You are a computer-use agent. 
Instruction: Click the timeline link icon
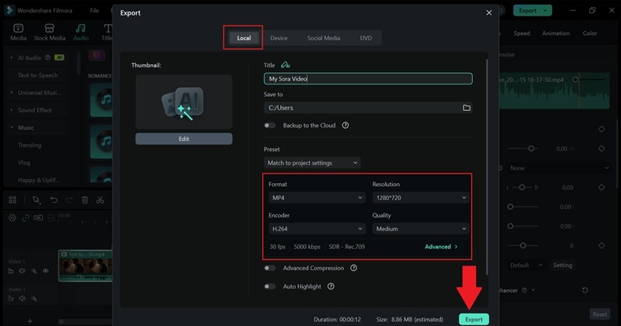pyautogui.click(x=26, y=218)
